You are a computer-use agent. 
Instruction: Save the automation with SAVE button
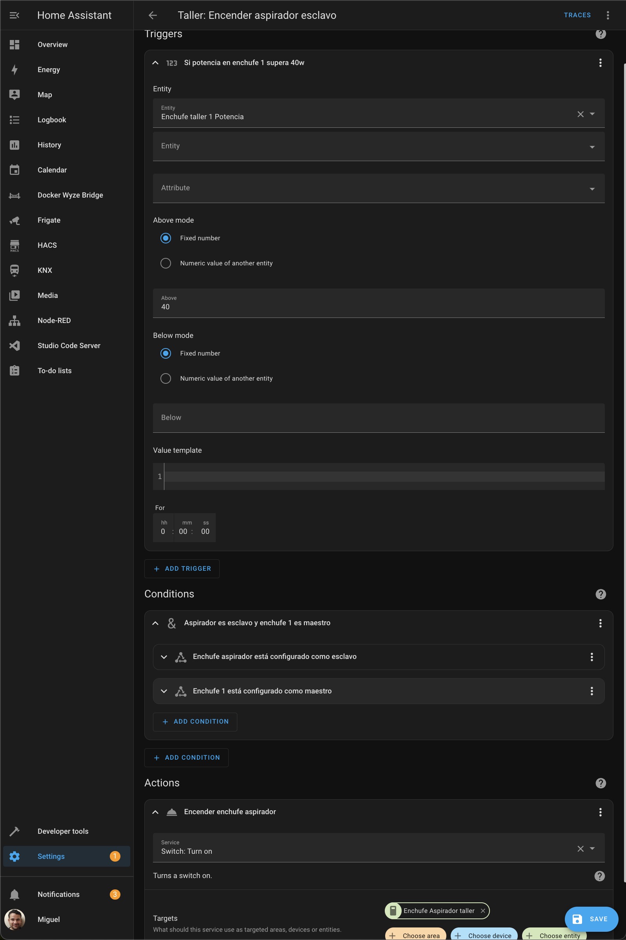(x=591, y=919)
